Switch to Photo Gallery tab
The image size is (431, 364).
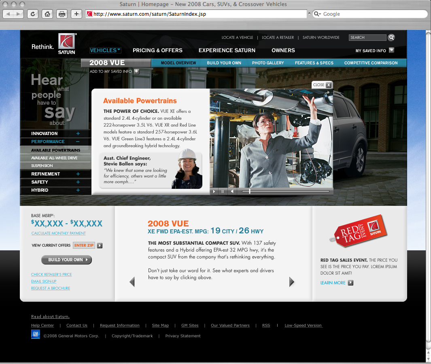(268, 63)
